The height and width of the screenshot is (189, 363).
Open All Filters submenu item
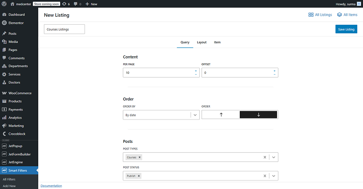coord(9,179)
